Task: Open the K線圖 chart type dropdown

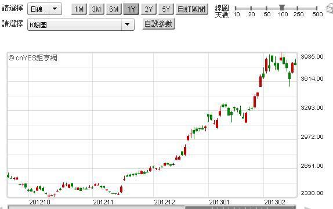Action: (81, 24)
